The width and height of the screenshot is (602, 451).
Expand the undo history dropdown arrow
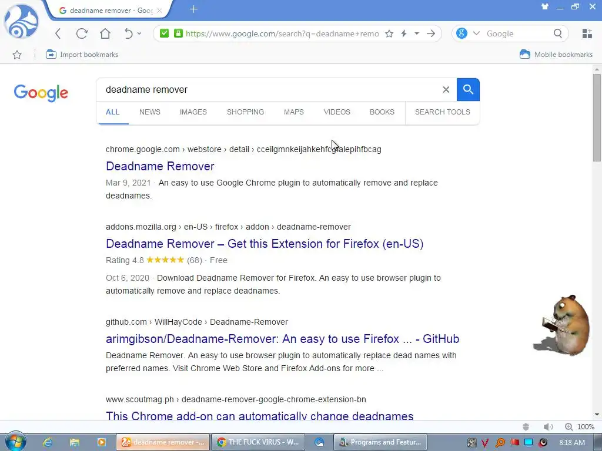139,33
